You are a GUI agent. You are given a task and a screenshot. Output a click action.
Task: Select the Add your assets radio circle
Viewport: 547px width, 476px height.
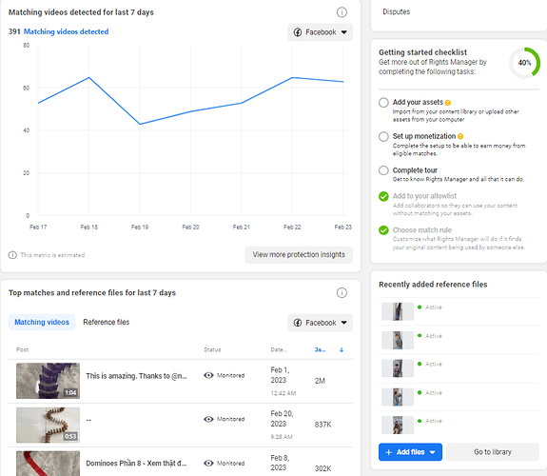click(383, 102)
